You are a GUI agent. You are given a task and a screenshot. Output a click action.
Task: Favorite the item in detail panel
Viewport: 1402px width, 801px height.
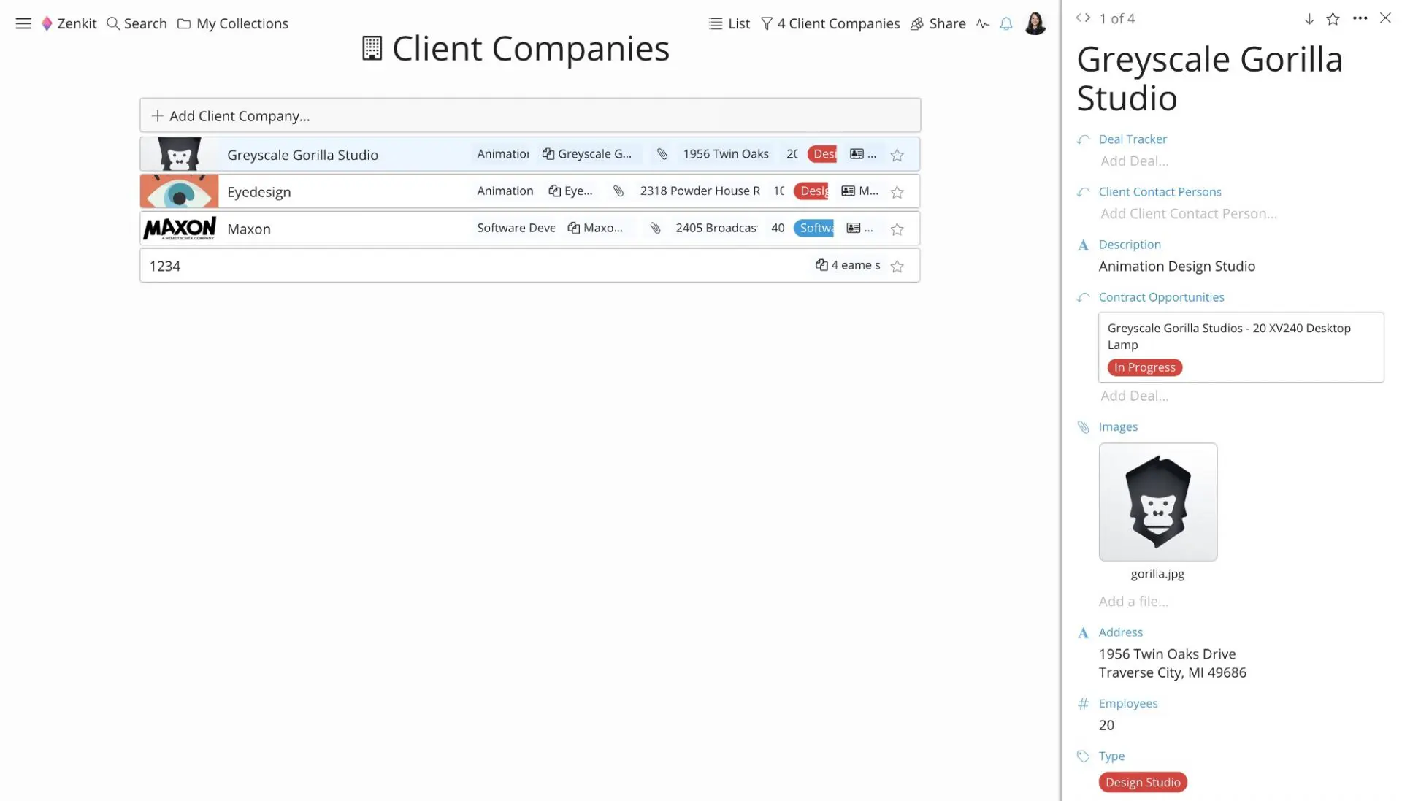tap(1333, 19)
